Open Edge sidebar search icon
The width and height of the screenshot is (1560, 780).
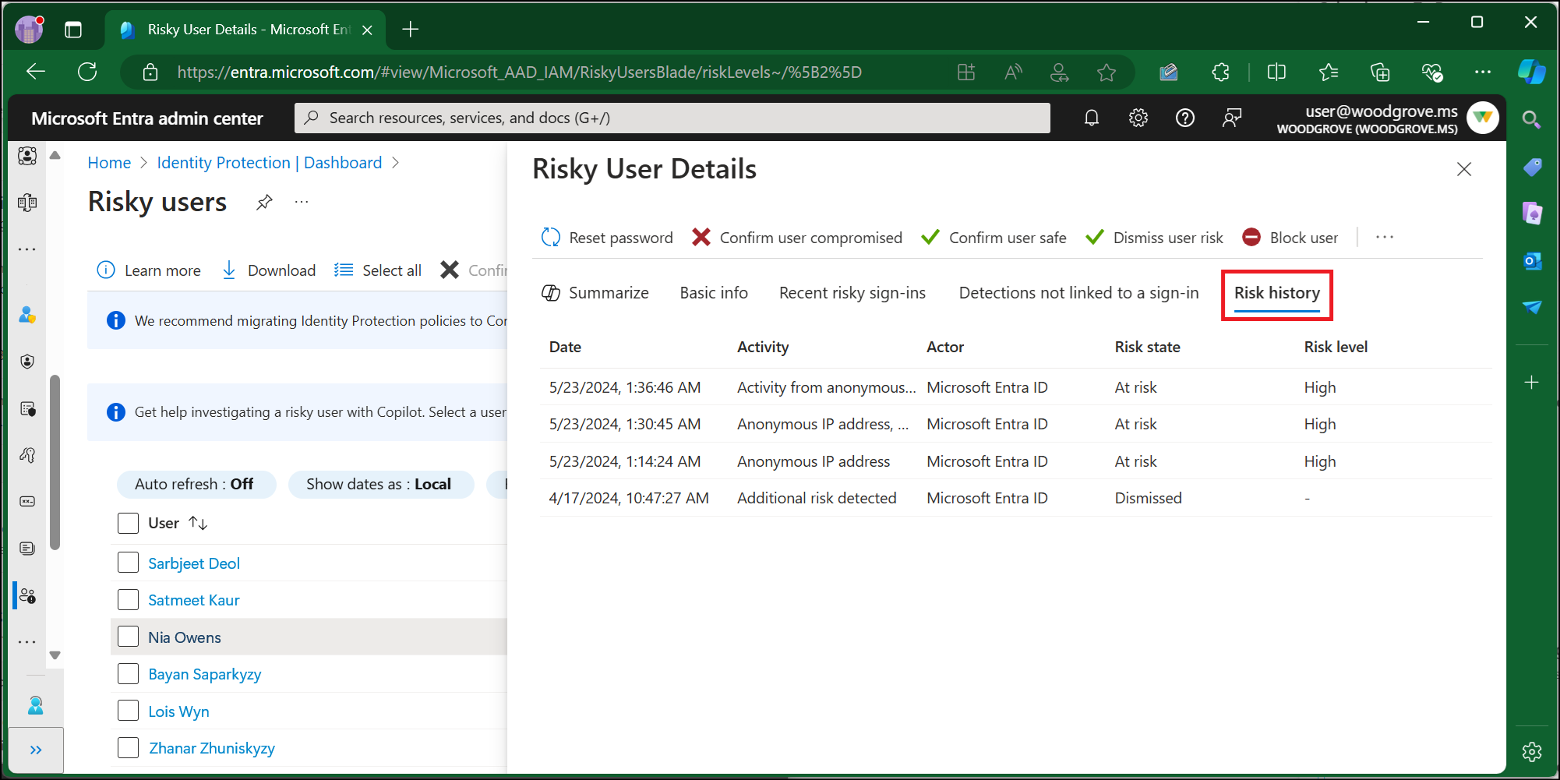pyautogui.click(x=1531, y=120)
